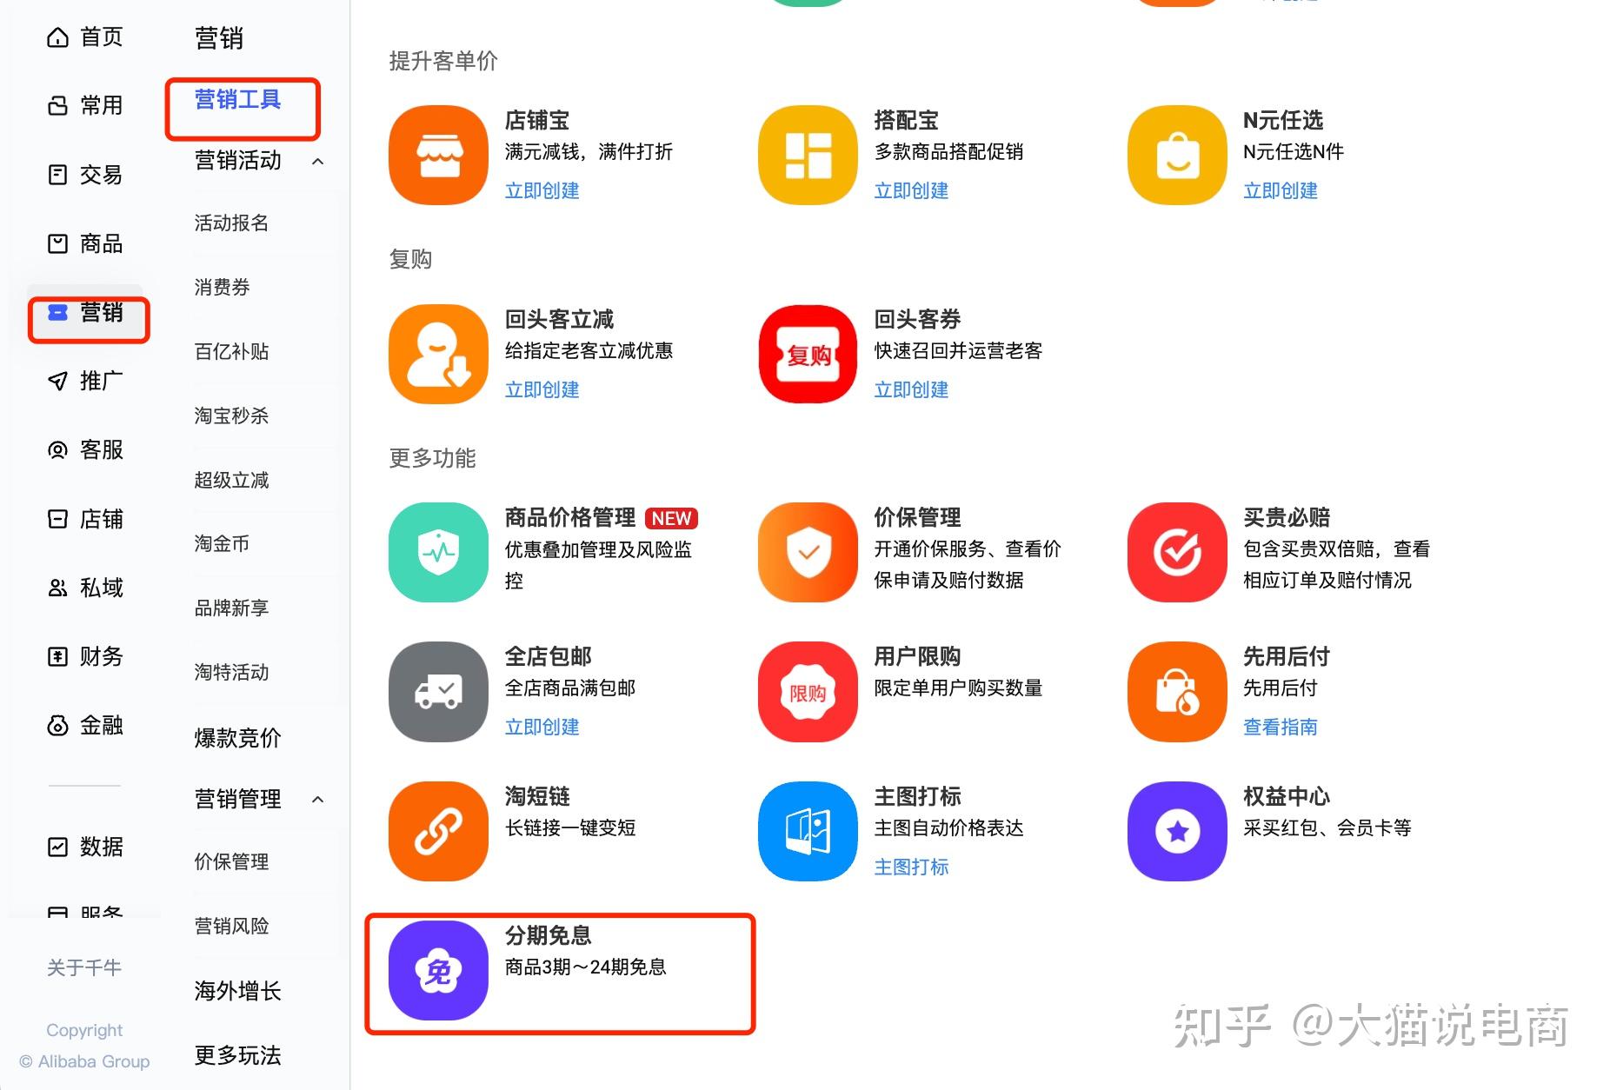The width and height of the screenshot is (1610, 1090).
Task: Open 客服 in the left sidebar
Action: 84,449
